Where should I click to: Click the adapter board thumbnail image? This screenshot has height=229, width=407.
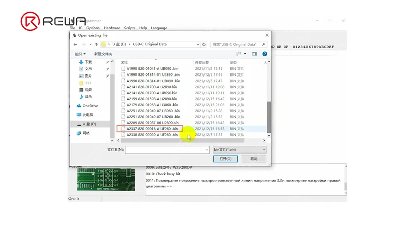[x=106, y=179]
